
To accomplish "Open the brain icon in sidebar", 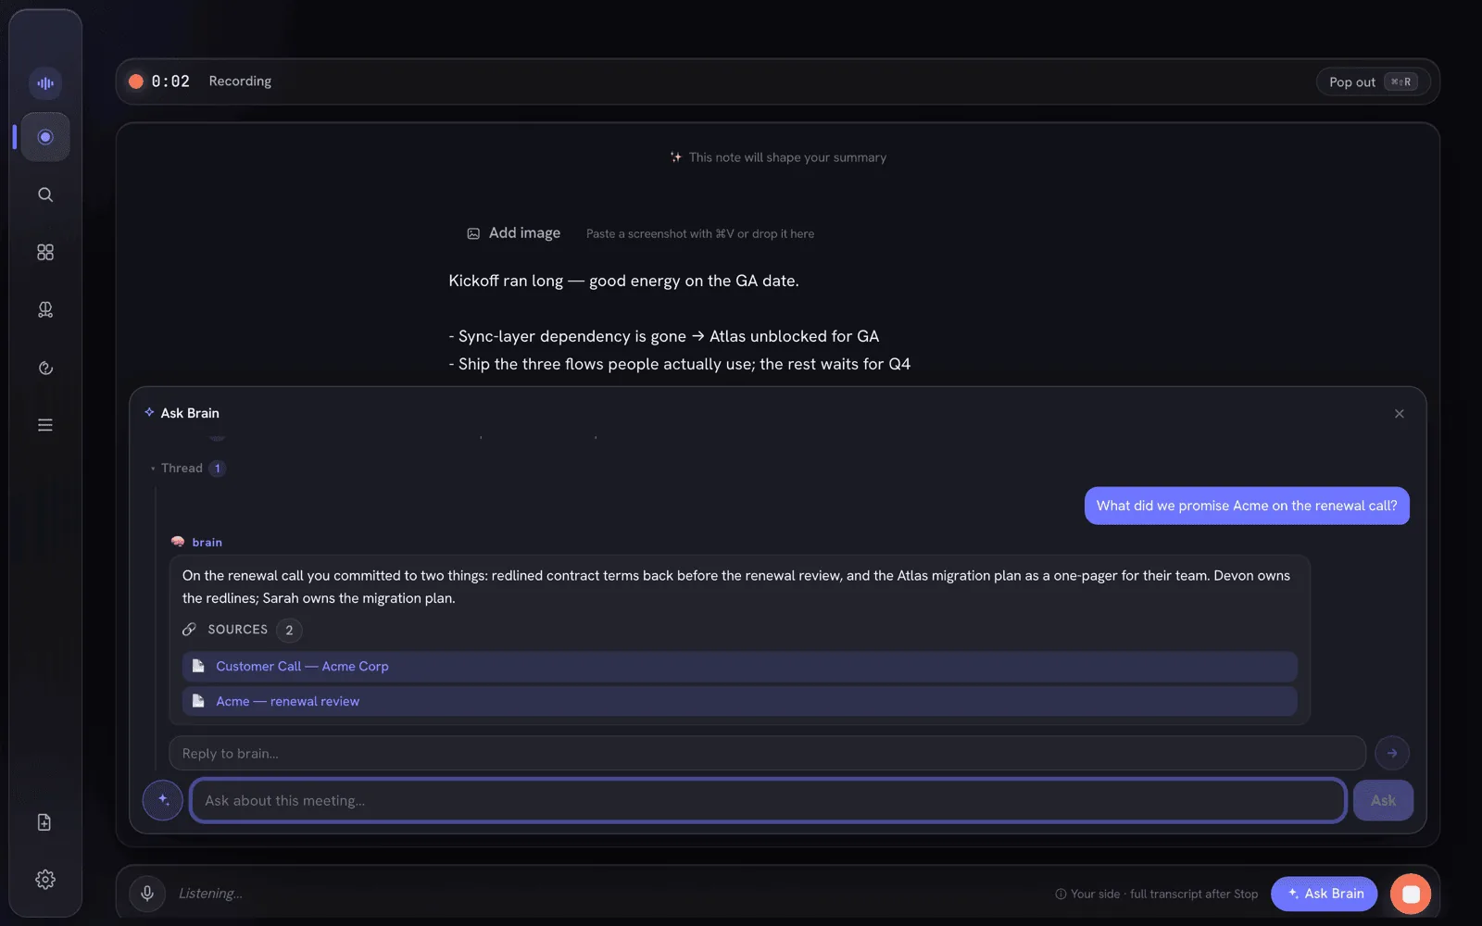I will coord(45,310).
